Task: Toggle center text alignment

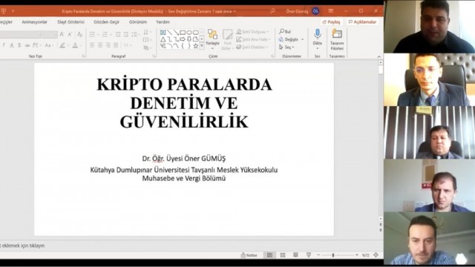Action: [100, 45]
